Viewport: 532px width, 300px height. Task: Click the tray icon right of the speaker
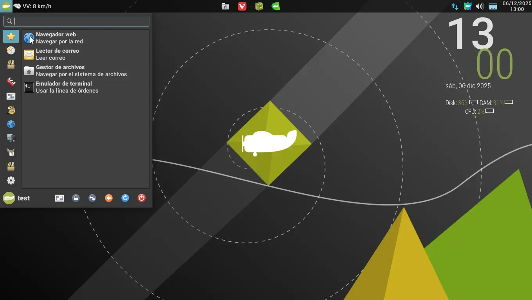coord(493,6)
